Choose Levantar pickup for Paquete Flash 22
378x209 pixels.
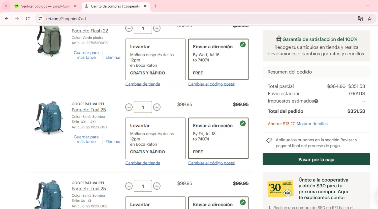coord(155,59)
